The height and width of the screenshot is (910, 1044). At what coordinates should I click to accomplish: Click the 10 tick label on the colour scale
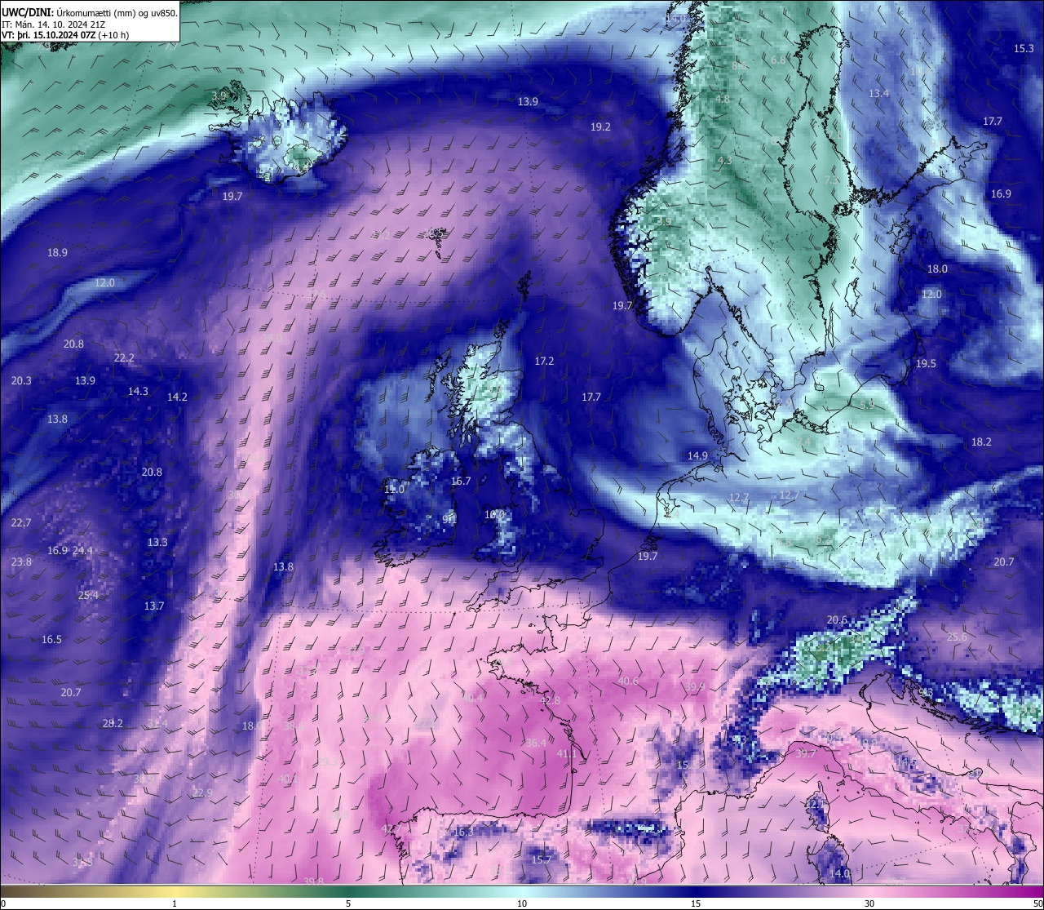[x=522, y=903]
